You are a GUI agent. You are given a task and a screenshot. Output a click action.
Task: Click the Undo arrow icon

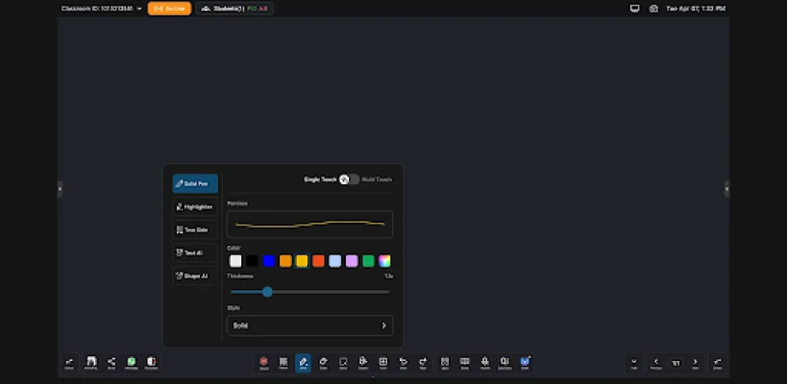[x=404, y=362]
